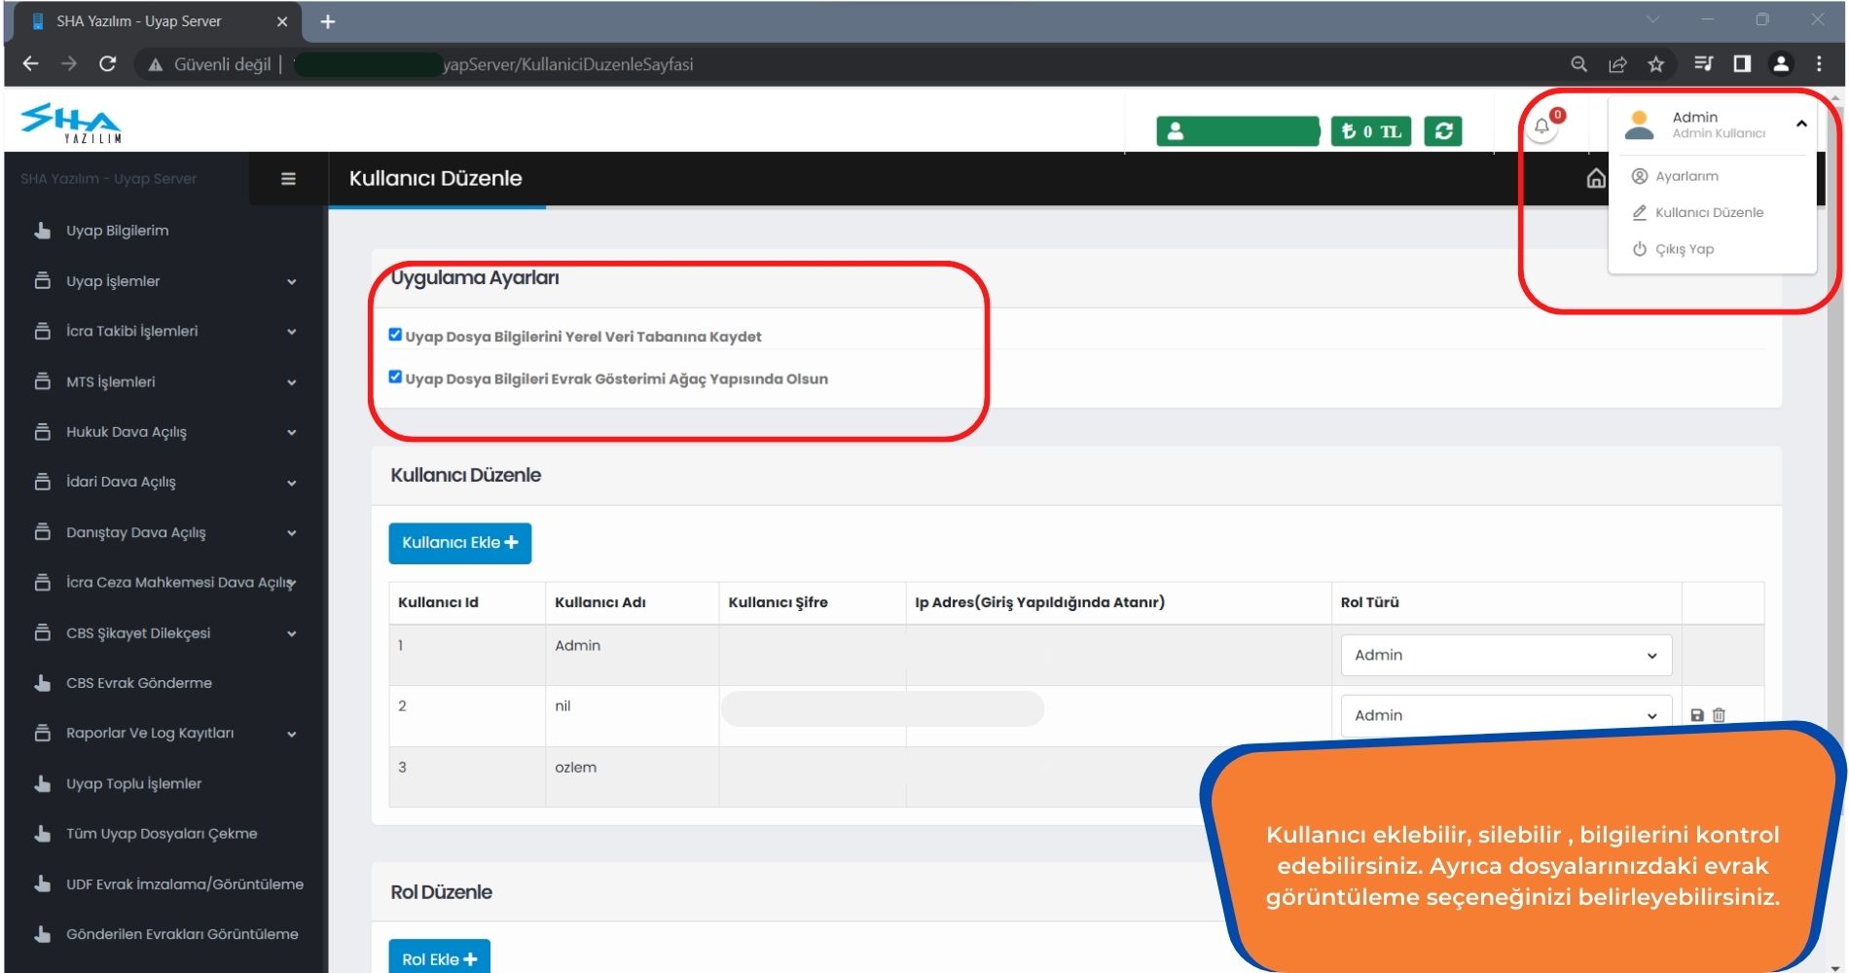Screen dimensions: 1849x973
Task: Open CBS Evrak Gönderme page
Action: tap(138, 683)
